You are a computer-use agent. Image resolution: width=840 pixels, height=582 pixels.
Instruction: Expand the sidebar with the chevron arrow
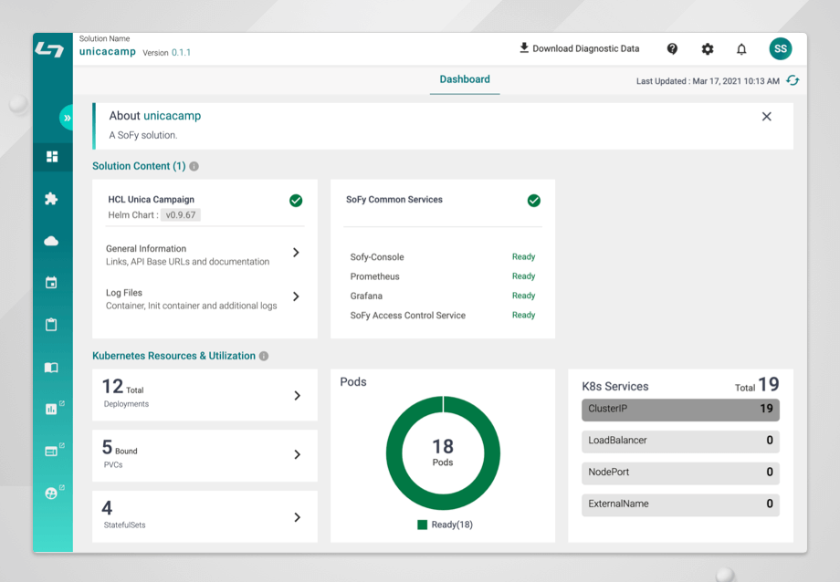[x=66, y=118]
